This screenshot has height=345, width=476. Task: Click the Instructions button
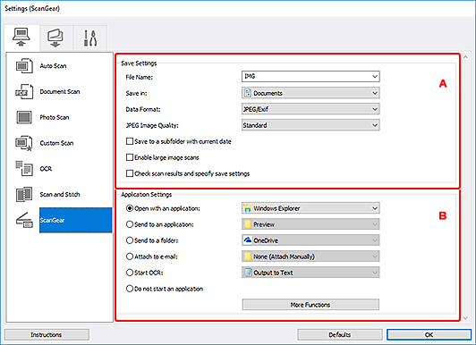pos(47,334)
